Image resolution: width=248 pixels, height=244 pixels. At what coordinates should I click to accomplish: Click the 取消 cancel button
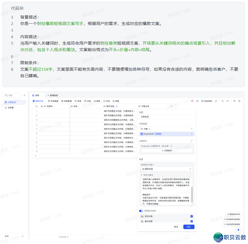[176, 227]
